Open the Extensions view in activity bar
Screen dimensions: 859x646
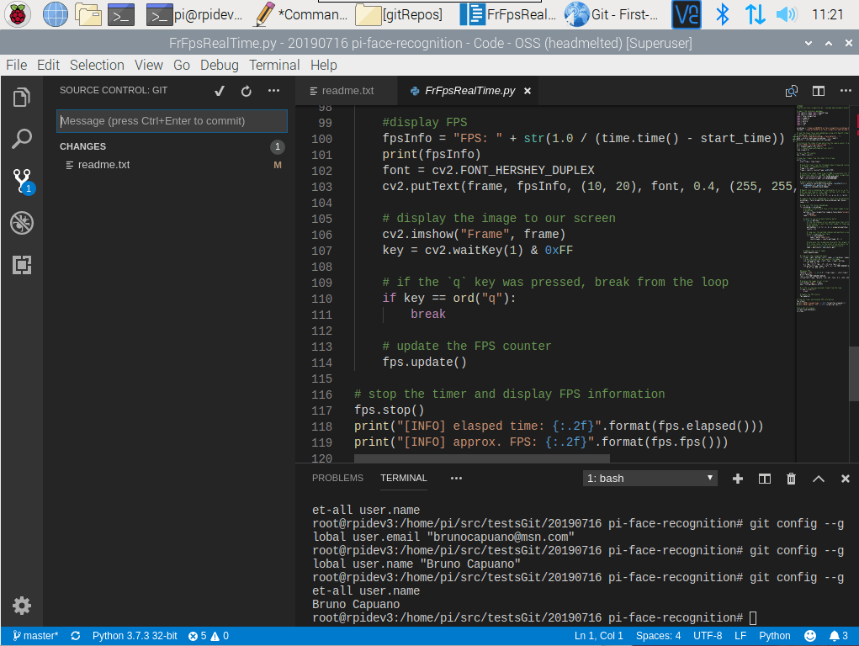pyautogui.click(x=22, y=265)
